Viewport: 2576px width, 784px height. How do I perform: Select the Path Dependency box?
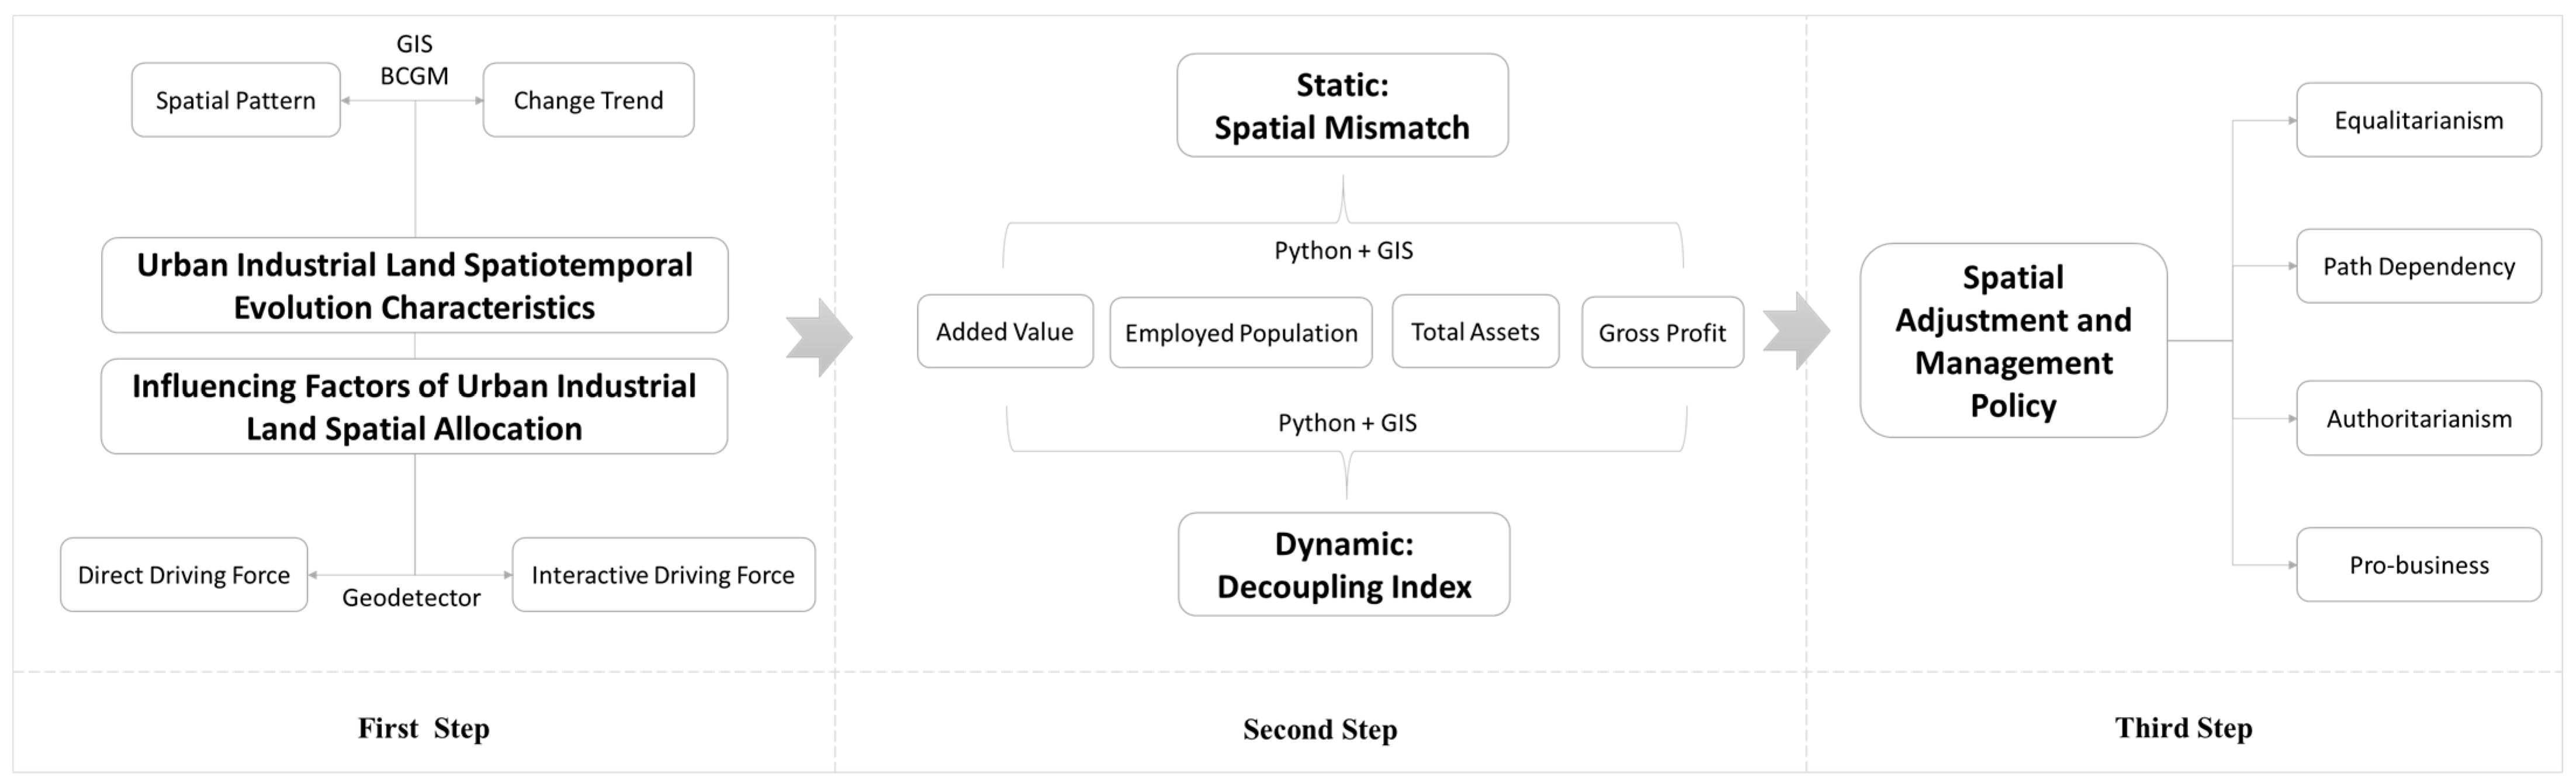[x=2418, y=266]
